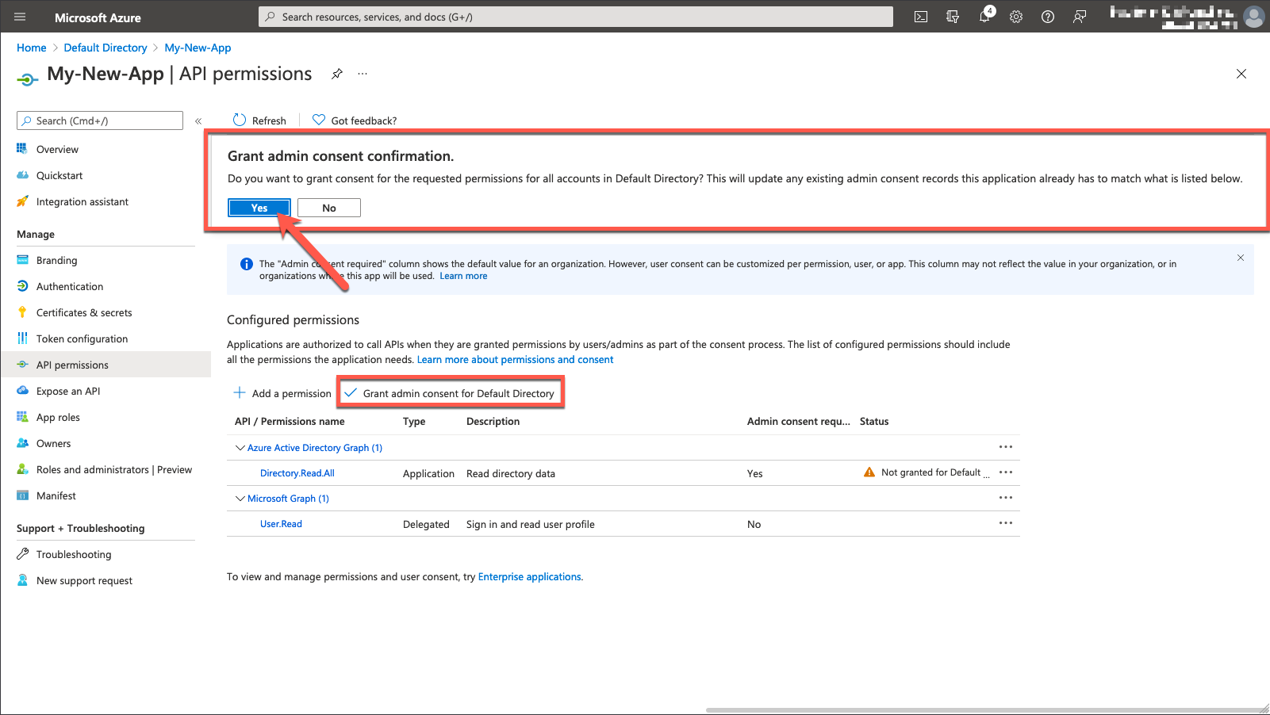This screenshot has height=715, width=1270.
Task: Confirm admin consent with Yes
Action: click(x=259, y=208)
